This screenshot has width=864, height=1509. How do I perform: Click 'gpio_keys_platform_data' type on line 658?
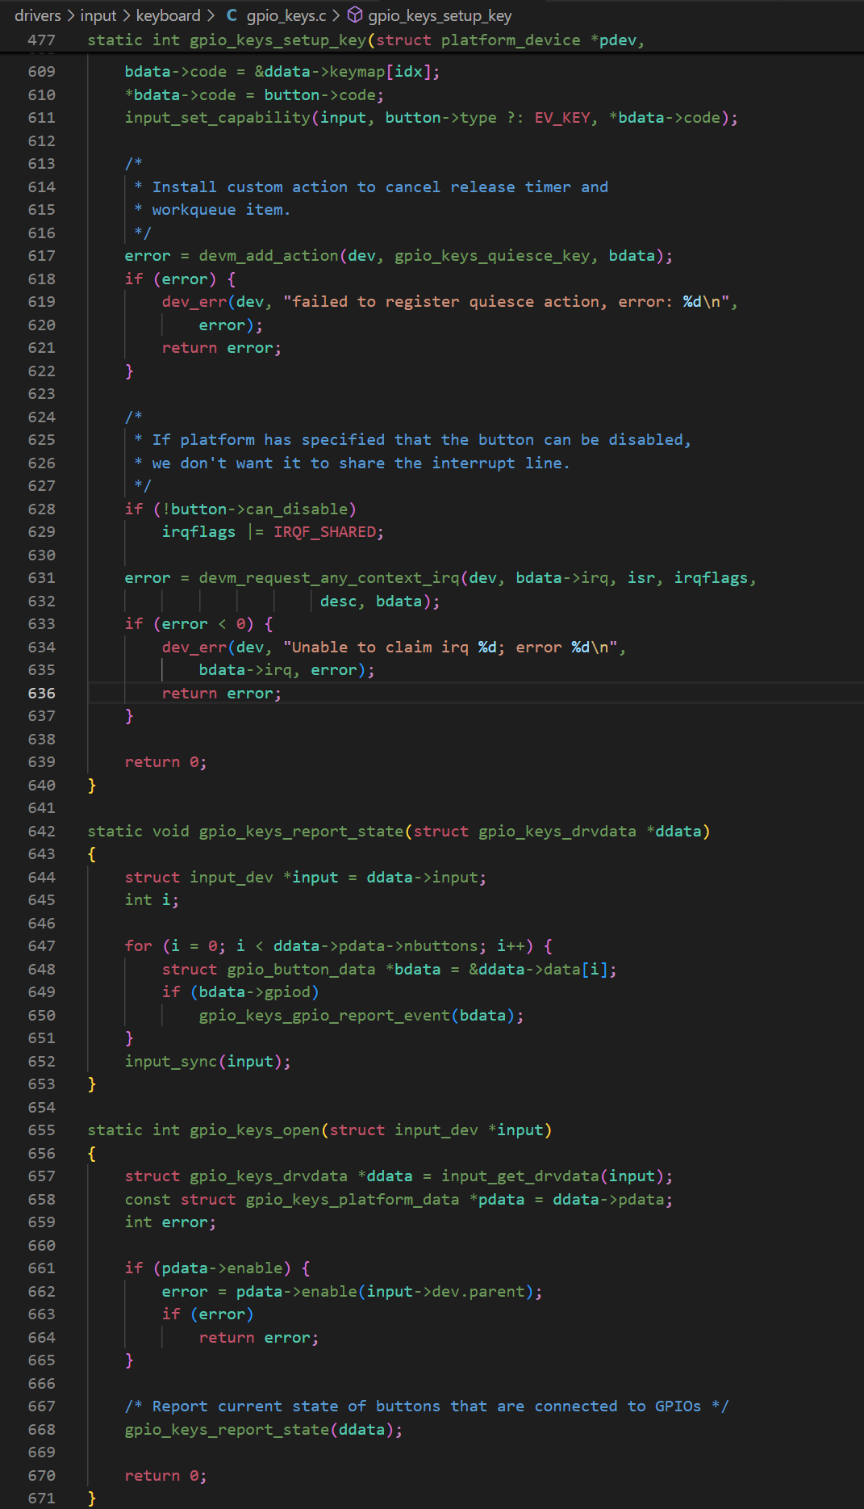click(x=353, y=1200)
